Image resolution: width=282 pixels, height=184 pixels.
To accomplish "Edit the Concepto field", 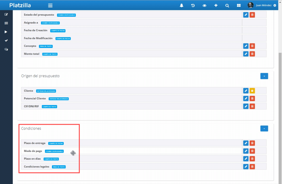I will pos(246,46).
